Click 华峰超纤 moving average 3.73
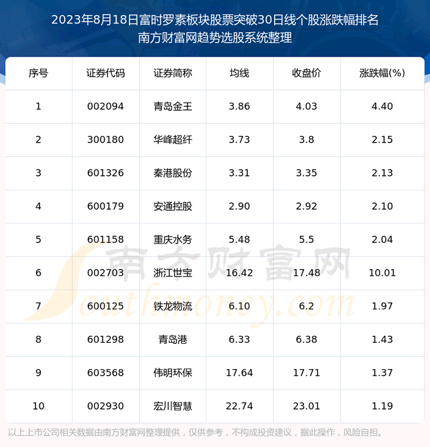430x447 pixels. click(239, 140)
